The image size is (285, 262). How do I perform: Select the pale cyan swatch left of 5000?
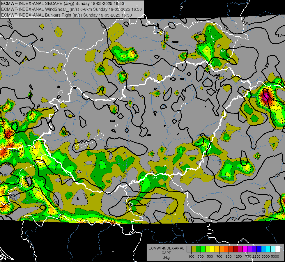(x=273, y=249)
